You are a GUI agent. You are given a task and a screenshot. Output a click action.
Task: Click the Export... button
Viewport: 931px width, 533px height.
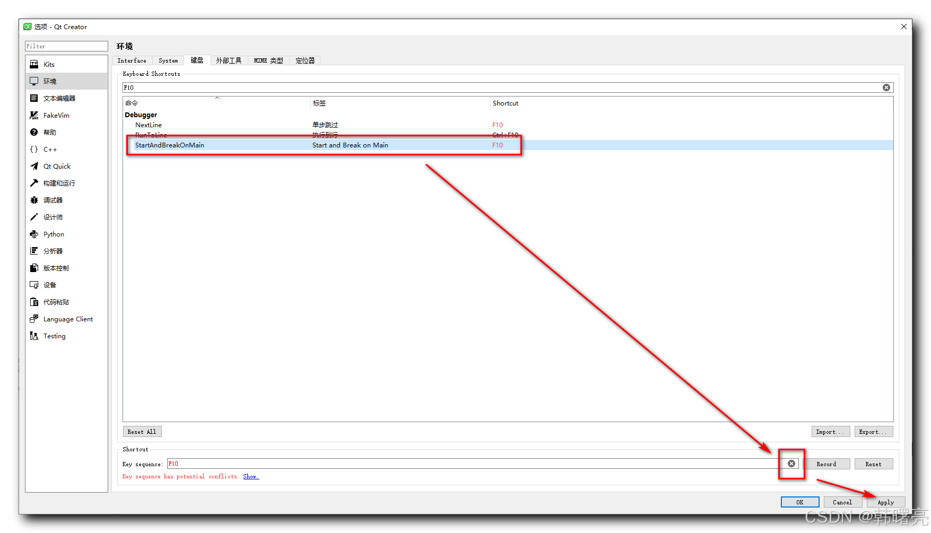(x=873, y=432)
